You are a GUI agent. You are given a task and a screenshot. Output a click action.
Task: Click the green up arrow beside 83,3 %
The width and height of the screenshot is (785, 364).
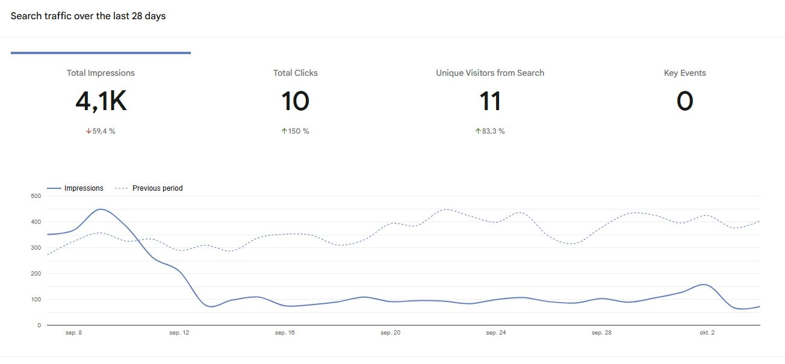(x=478, y=131)
